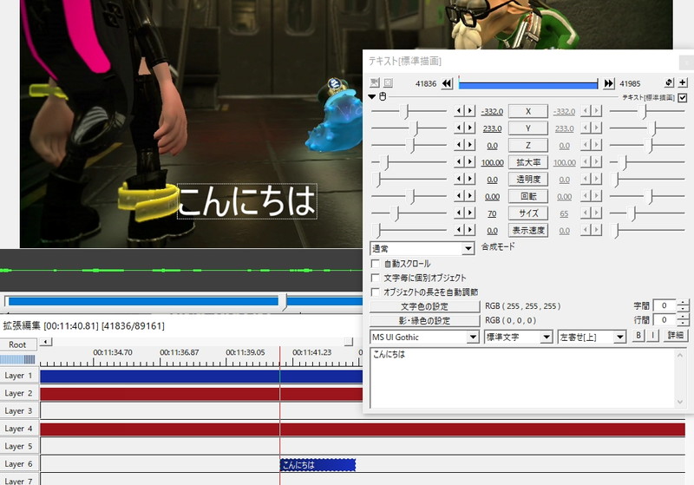
Task: Decrease start 回転 value with its left arrow
Action: click(x=459, y=196)
